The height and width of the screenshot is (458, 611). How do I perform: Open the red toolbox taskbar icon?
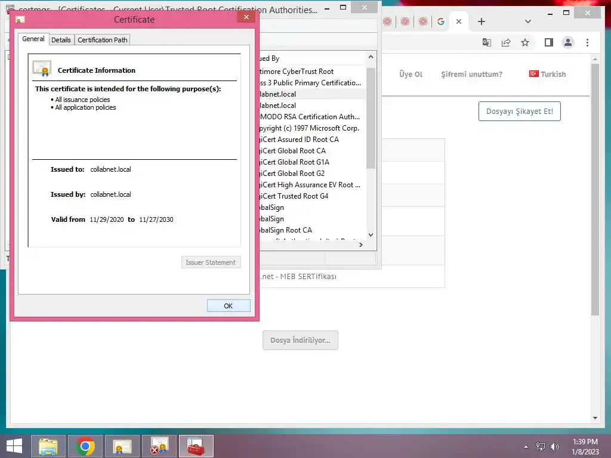pos(196,446)
